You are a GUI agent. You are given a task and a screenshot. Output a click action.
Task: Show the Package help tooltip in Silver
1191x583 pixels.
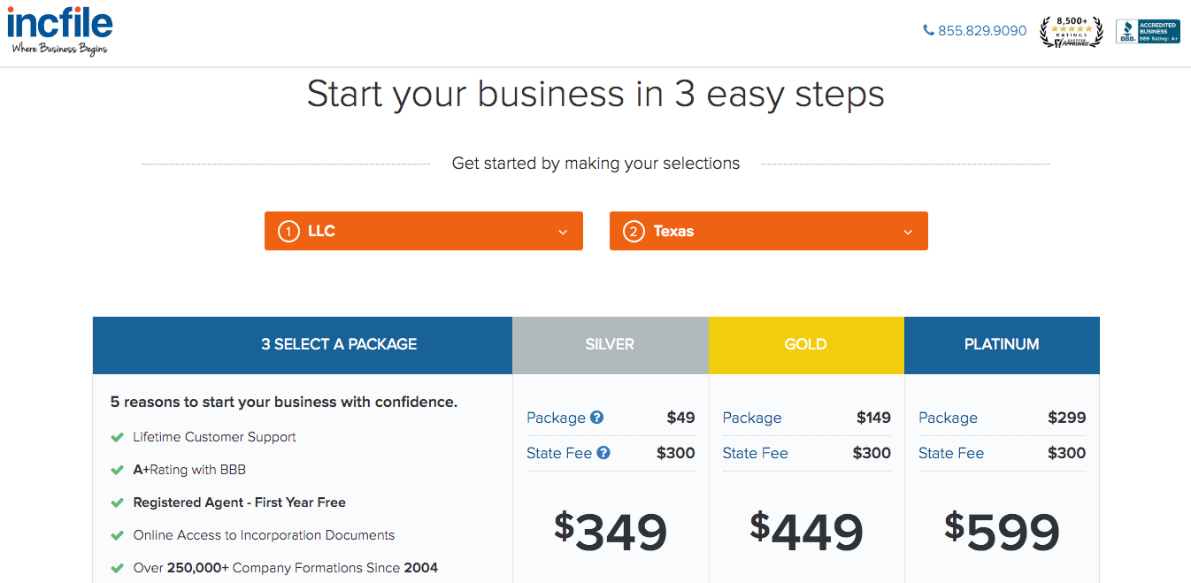pos(597,418)
